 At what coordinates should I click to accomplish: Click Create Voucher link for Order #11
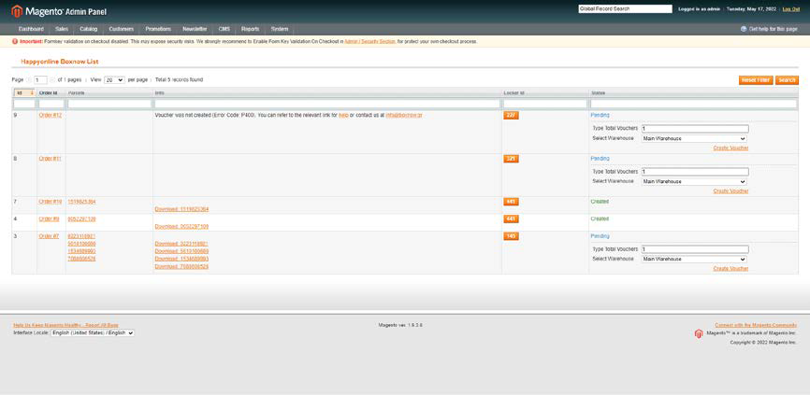(730, 190)
